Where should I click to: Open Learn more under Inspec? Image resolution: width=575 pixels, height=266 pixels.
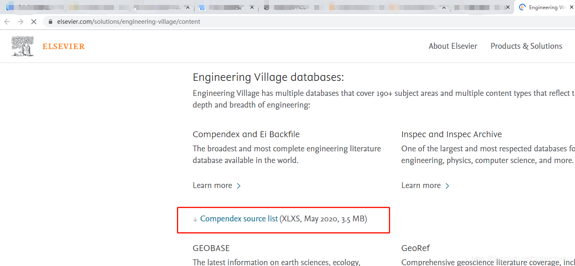click(x=421, y=186)
